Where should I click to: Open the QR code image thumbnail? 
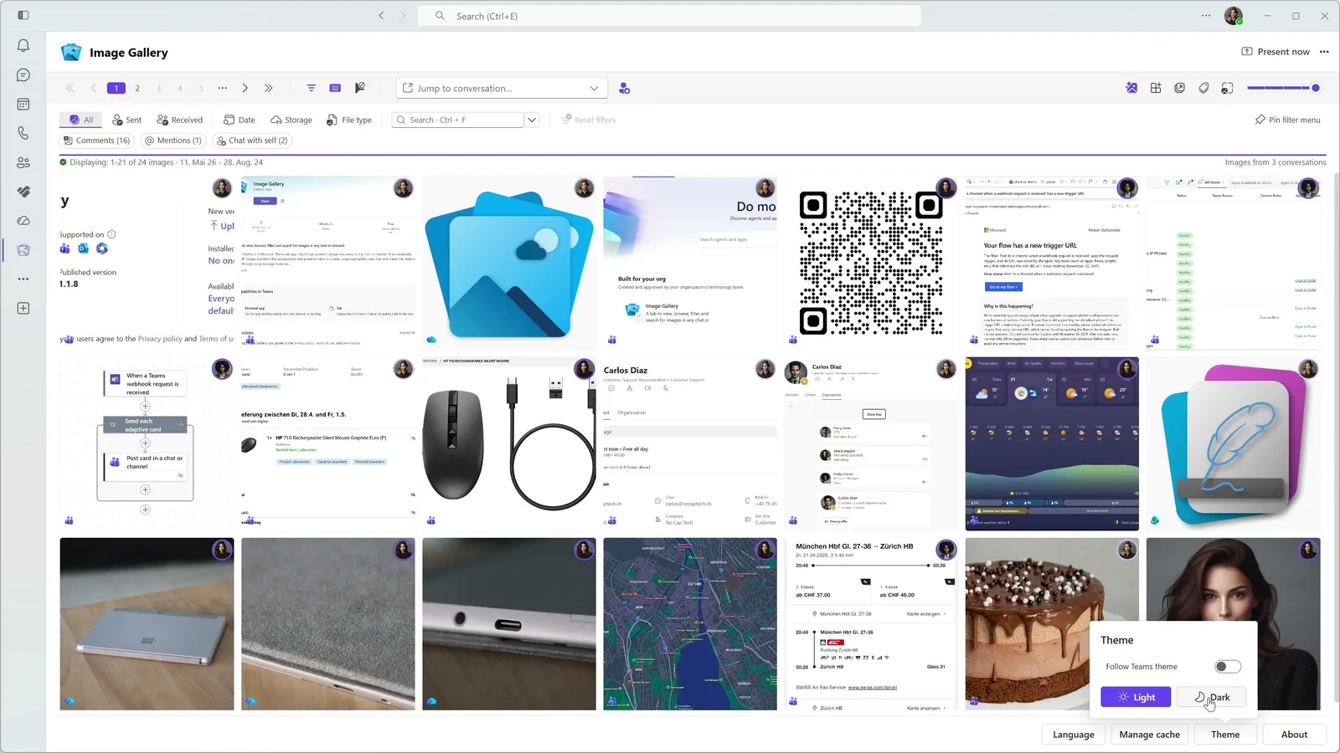pos(871,263)
